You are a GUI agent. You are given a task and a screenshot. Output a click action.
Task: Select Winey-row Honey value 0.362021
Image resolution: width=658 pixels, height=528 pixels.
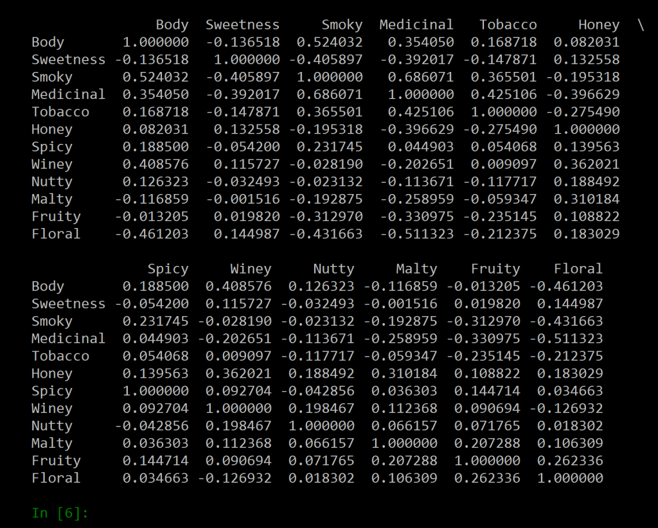(587, 164)
